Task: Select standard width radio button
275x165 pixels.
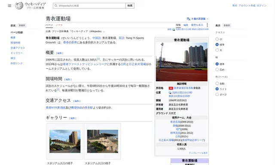Action: (x=217, y=64)
